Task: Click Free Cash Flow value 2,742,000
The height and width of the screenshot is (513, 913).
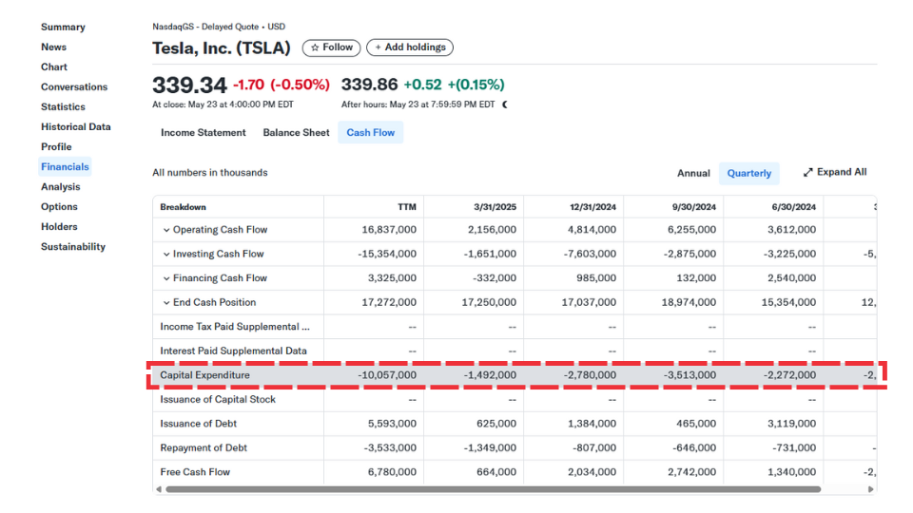Action: click(x=691, y=472)
